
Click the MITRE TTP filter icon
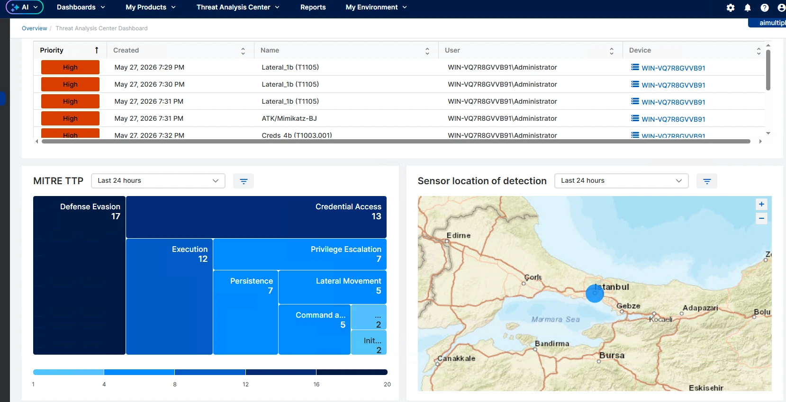tap(244, 181)
